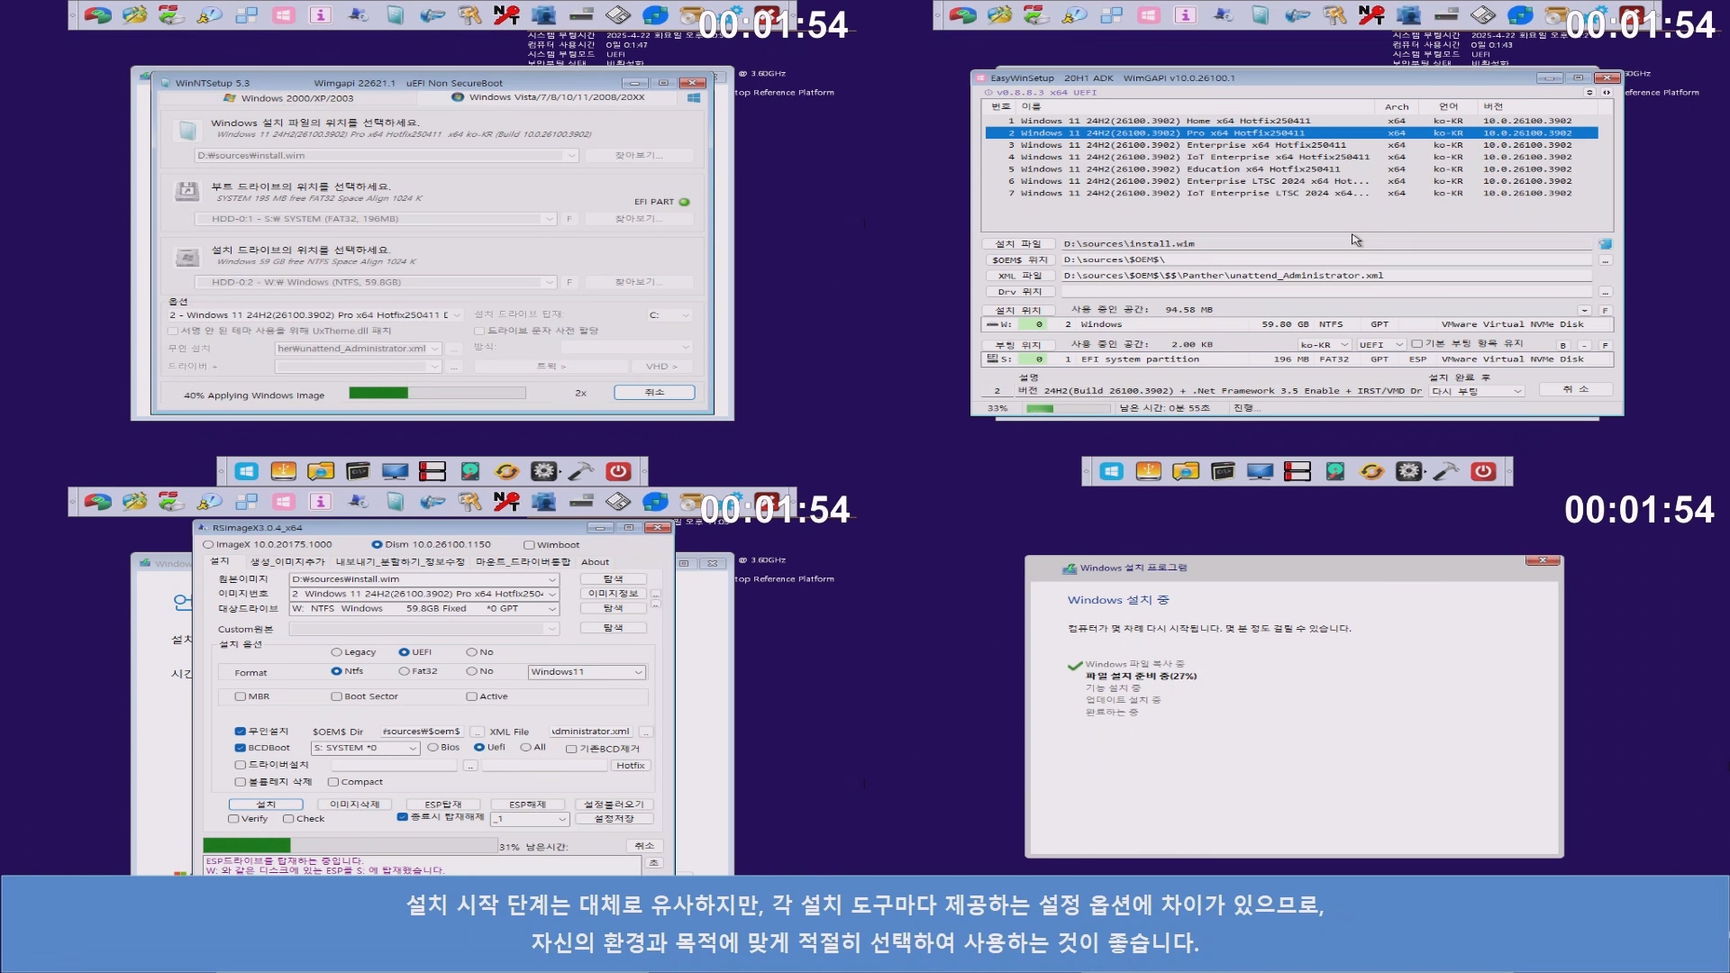
Task: Click the orange USB drive icon in right dock
Action: [1149, 471]
